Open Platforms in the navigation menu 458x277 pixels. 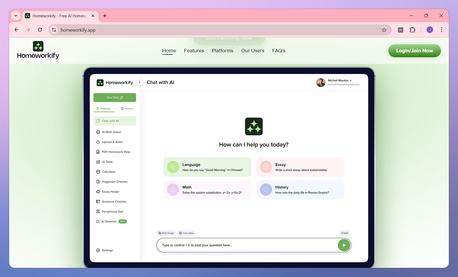(223, 51)
